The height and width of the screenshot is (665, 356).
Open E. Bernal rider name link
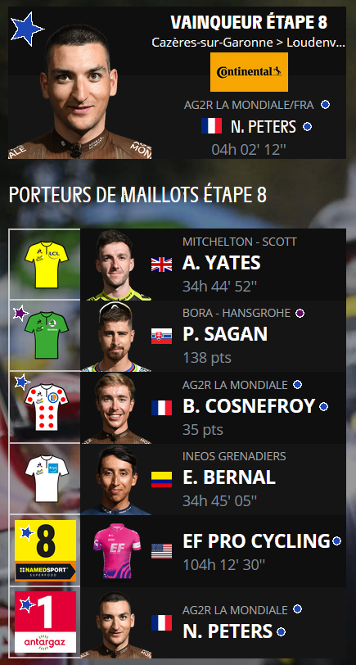coord(229,477)
